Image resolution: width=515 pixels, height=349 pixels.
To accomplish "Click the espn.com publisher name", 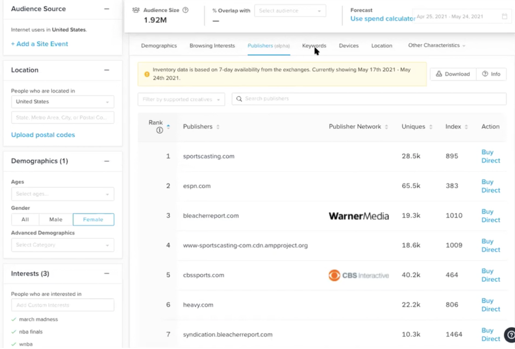I will click(x=197, y=186).
